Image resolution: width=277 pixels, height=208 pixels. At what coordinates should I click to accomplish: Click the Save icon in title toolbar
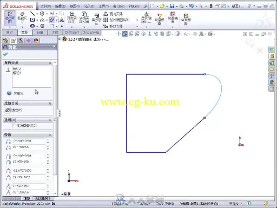(172, 6)
